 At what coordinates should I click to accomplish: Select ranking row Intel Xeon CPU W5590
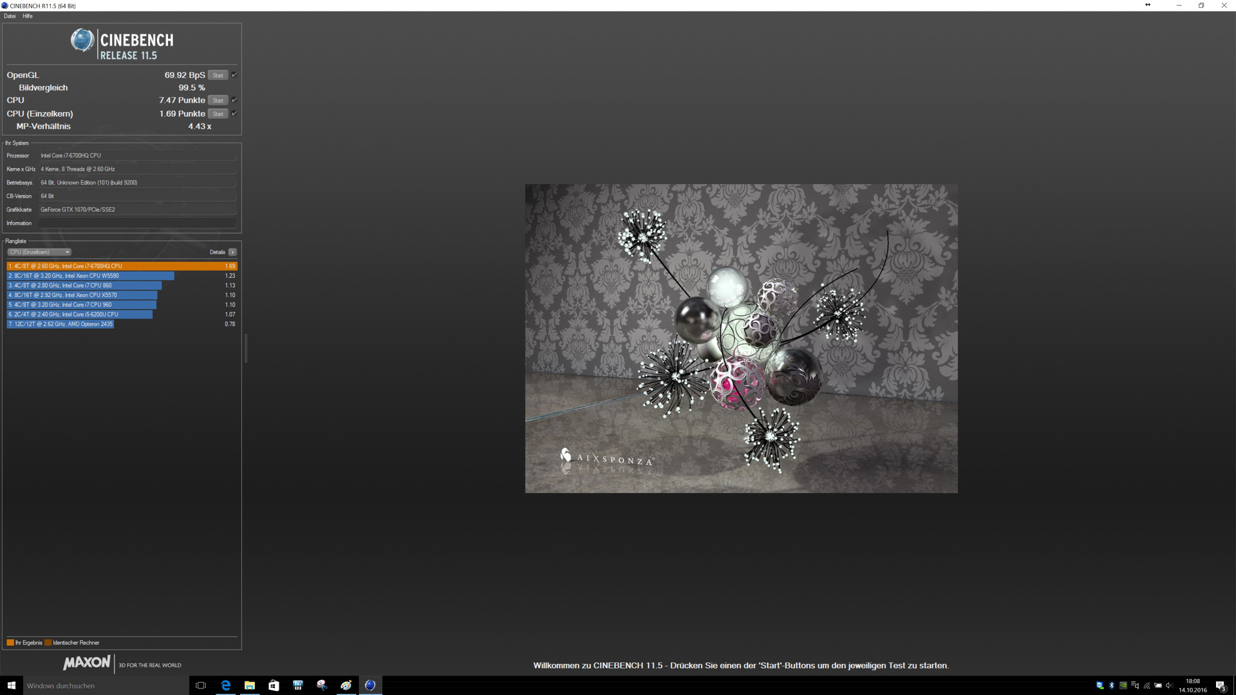[122, 275]
